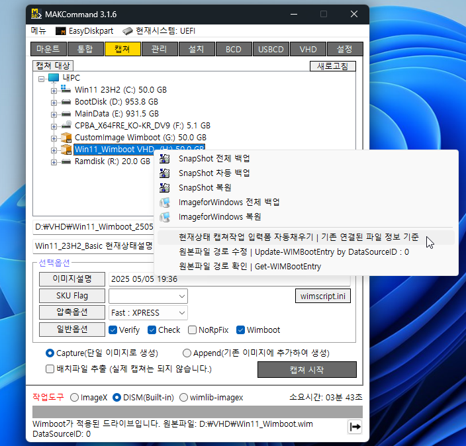Select Capture(단일 이미지로 생성) radio button

(x=50, y=353)
